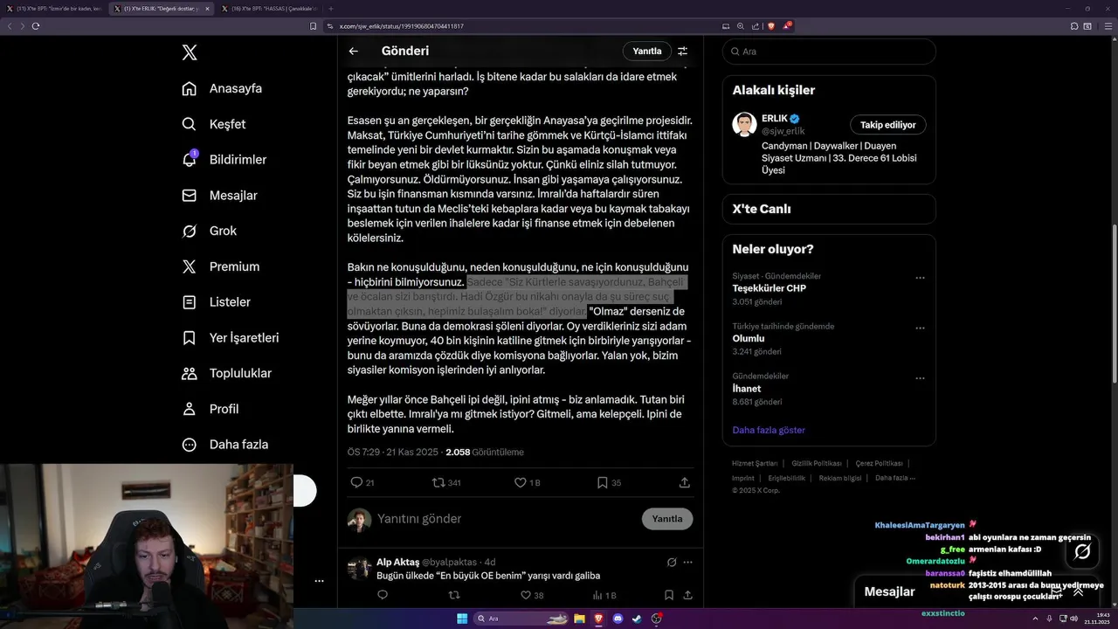The width and height of the screenshot is (1118, 629).
Task: Open Listeler from the sidebar
Action: click(216, 302)
